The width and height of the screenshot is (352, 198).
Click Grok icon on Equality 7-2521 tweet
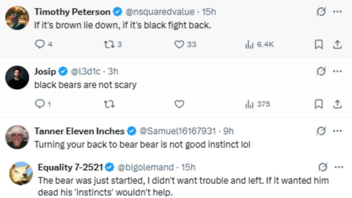click(323, 167)
